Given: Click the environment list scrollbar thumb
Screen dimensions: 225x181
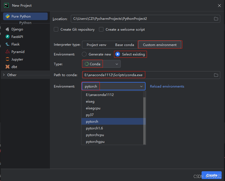Looking at the screenshot, I should click(x=144, y=120).
